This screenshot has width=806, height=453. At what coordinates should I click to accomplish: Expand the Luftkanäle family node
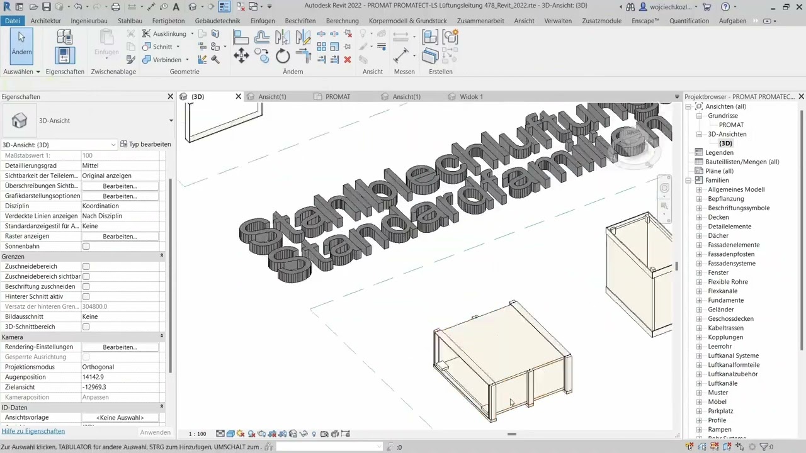[x=699, y=383]
